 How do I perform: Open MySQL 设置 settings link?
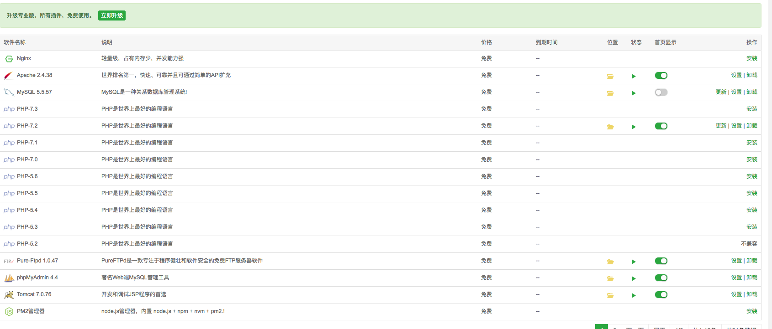point(736,92)
